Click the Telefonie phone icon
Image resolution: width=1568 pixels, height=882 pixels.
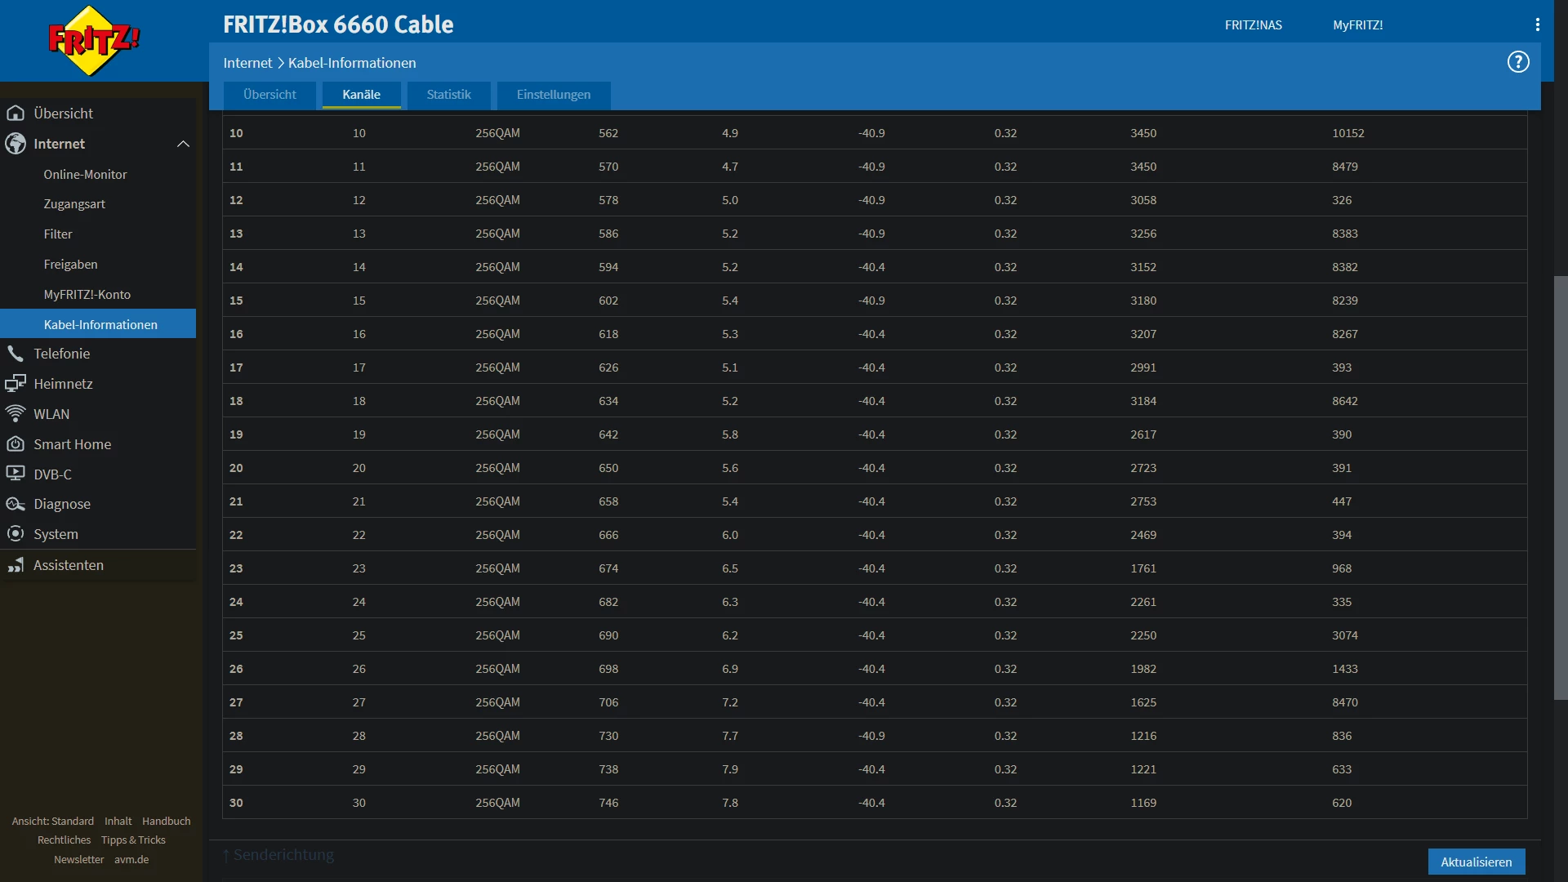pos(16,354)
